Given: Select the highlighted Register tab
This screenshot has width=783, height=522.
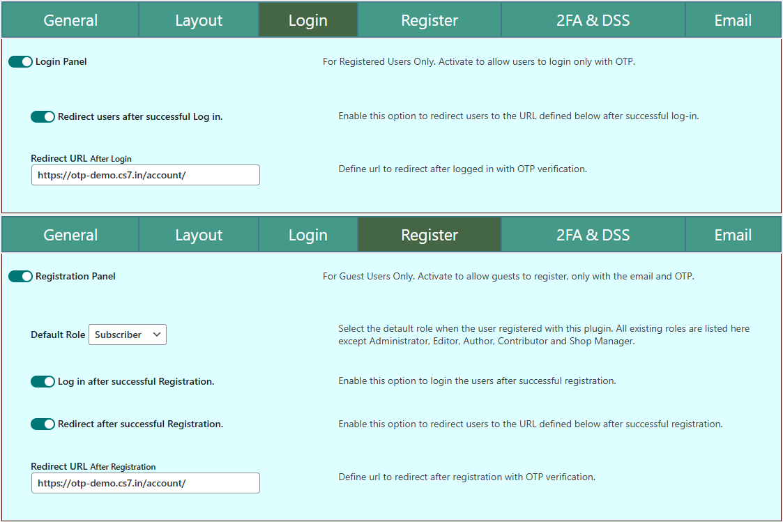Looking at the screenshot, I should coord(429,235).
